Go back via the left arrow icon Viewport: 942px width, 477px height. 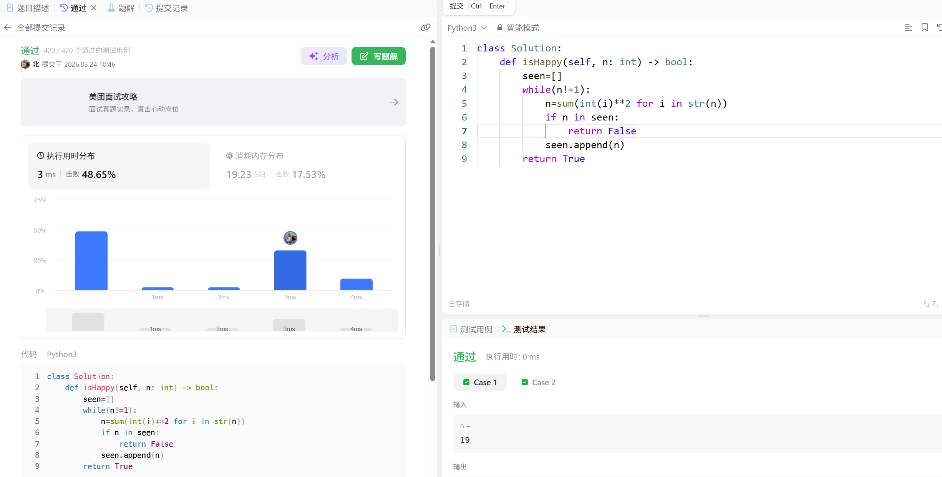click(x=8, y=28)
